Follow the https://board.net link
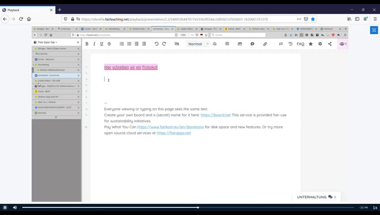Image resolution: width=380 pixels, height=215 pixels. click(x=215, y=115)
